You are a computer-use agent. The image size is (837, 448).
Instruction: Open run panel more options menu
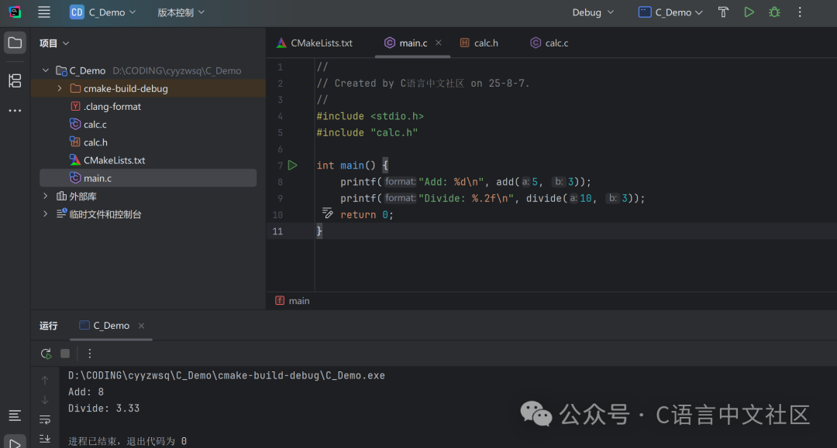pyautogui.click(x=90, y=354)
